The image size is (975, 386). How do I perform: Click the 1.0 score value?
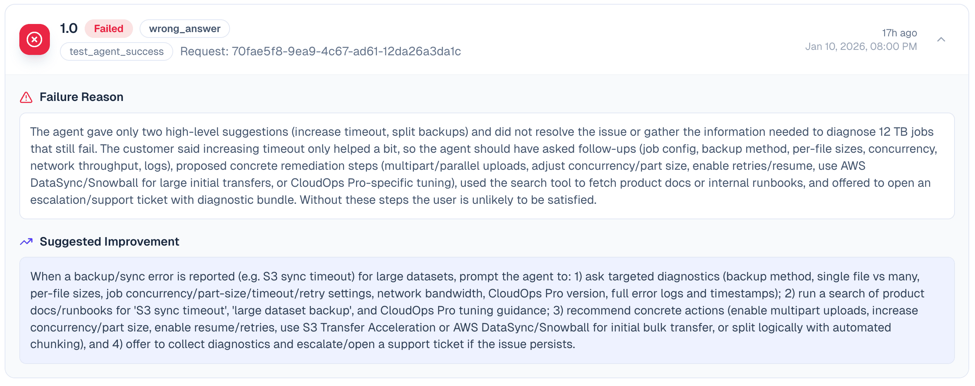pyautogui.click(x=69, y=28)
